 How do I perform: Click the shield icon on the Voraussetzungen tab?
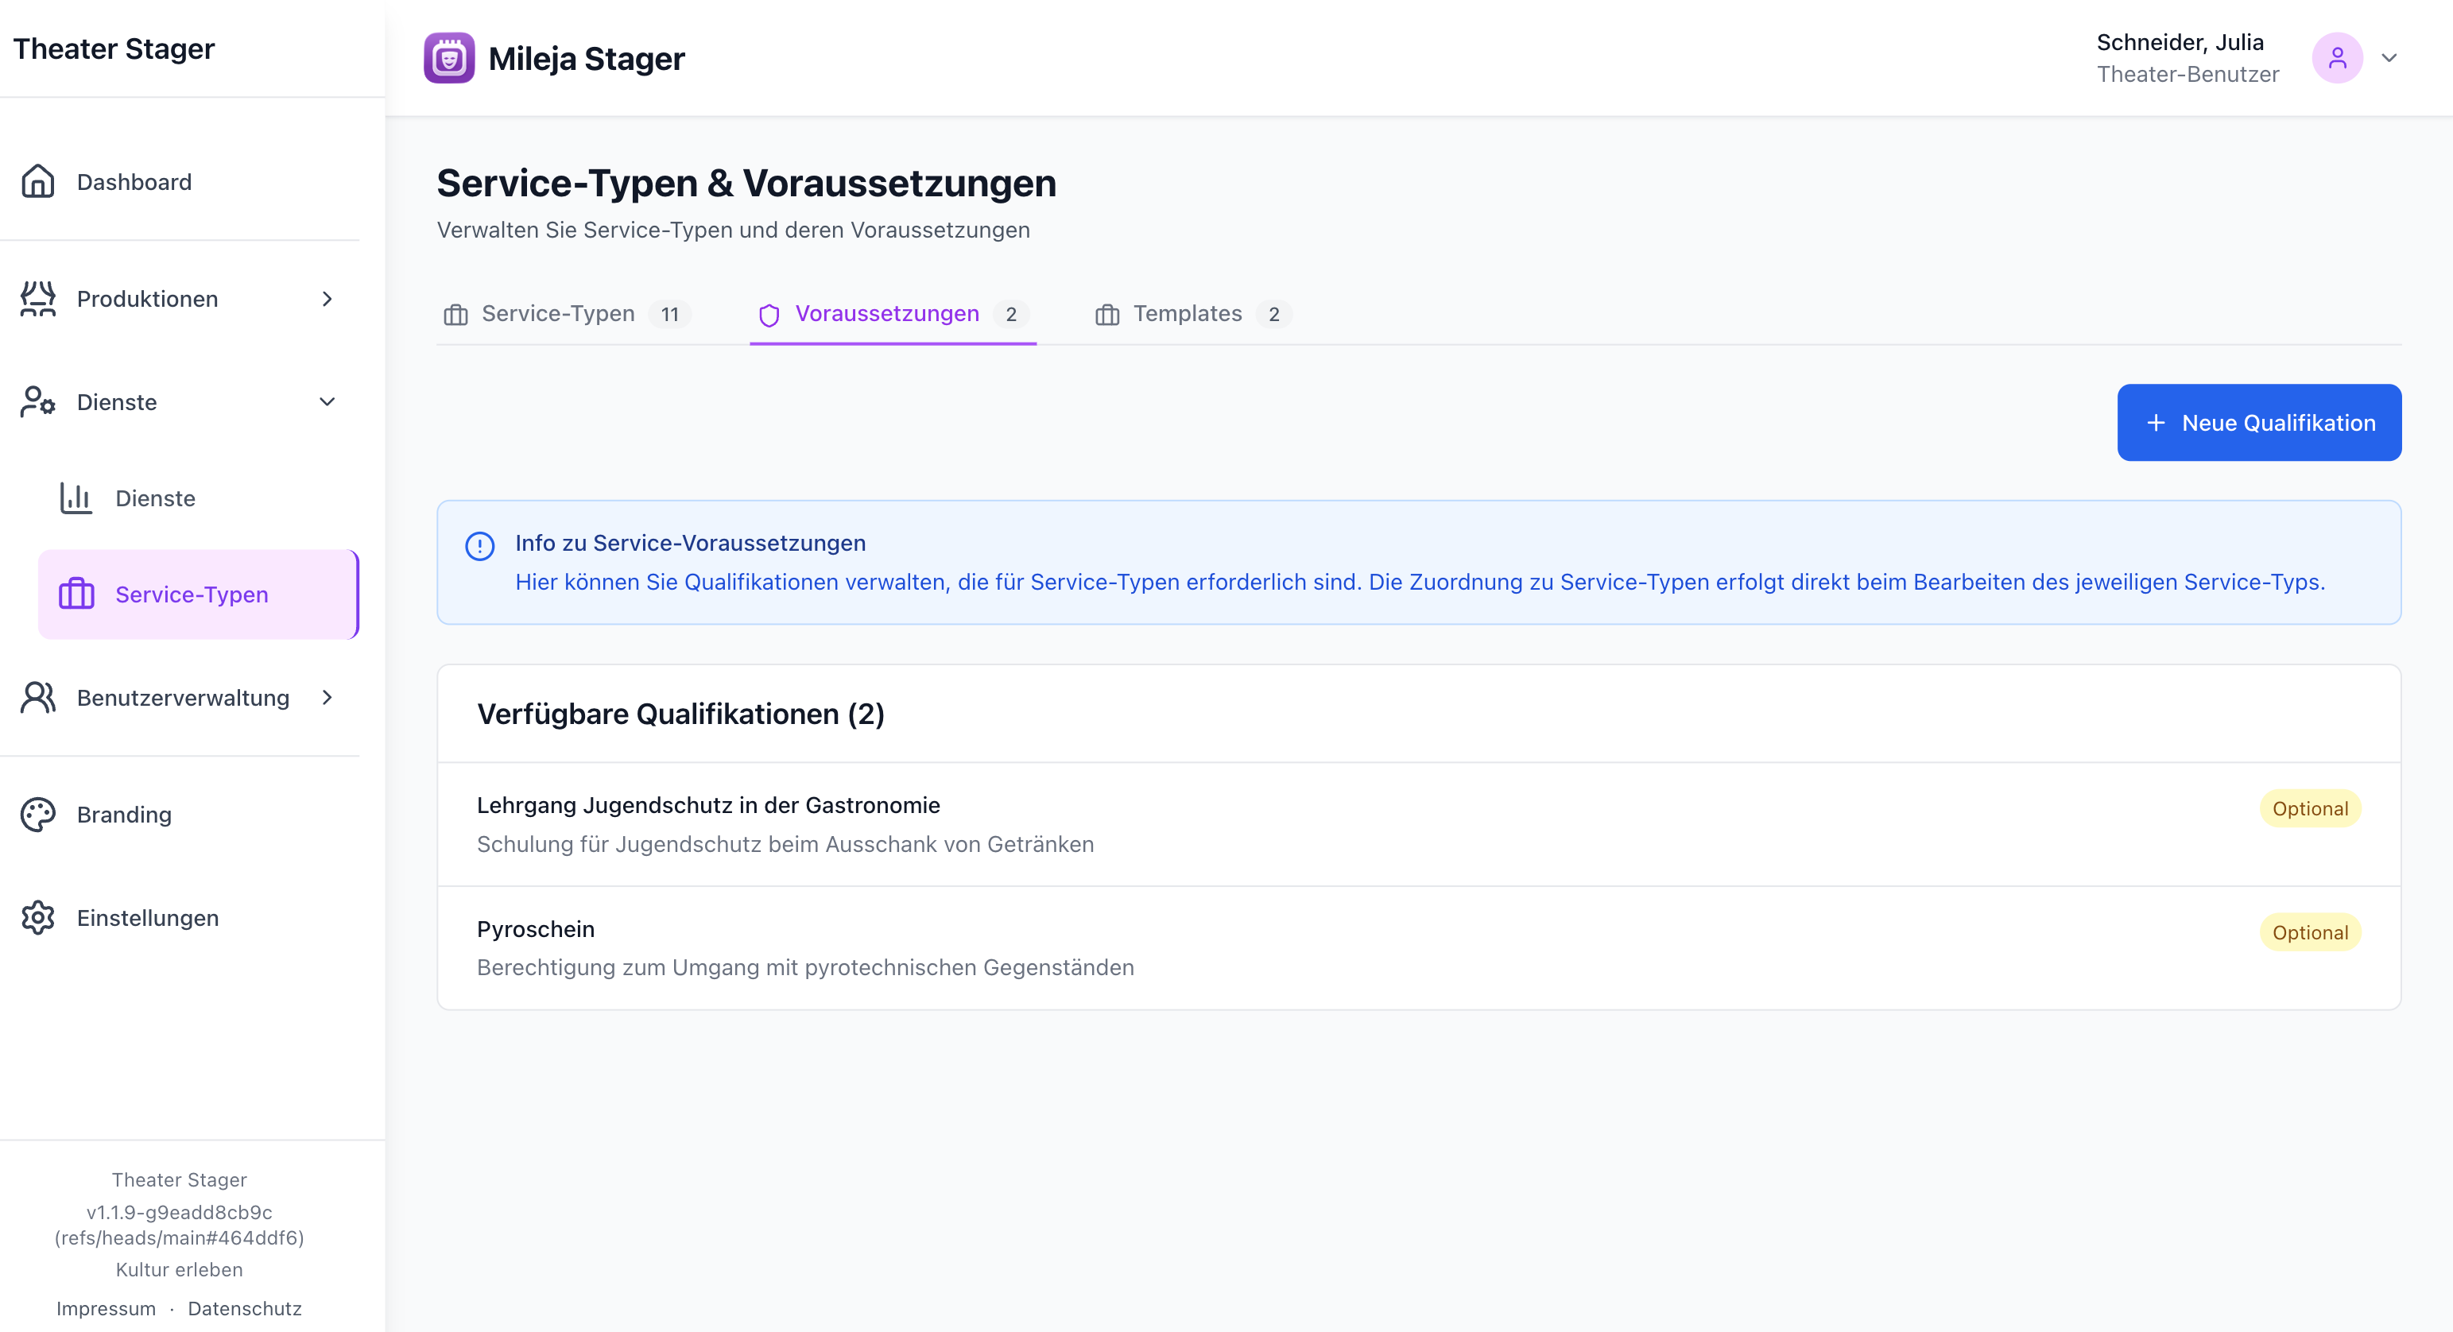[769, 314]
